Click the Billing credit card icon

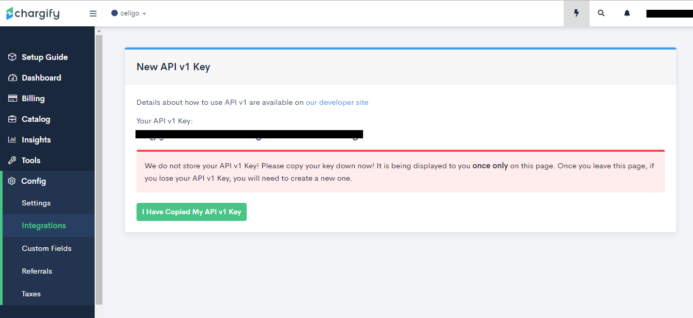click(11, 98)
